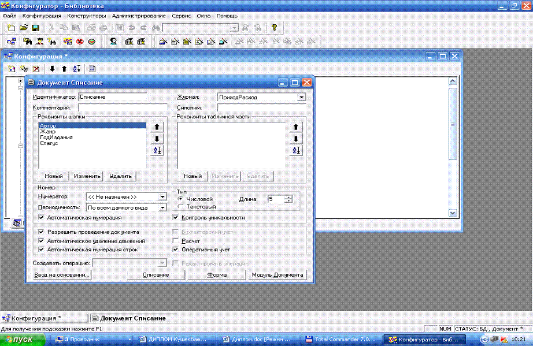Screen dimensions: 533x346
Task: Move header attribute up with arrow button
Action: (x=156, y=127)
